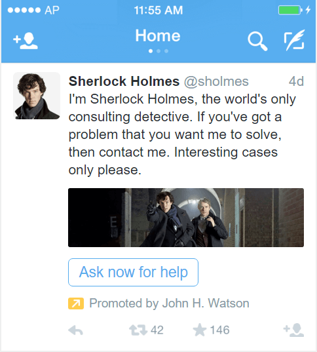Compose a new tweet with quill icon
This screenshot has height=352, width=317.
click(x=294, y=40)
